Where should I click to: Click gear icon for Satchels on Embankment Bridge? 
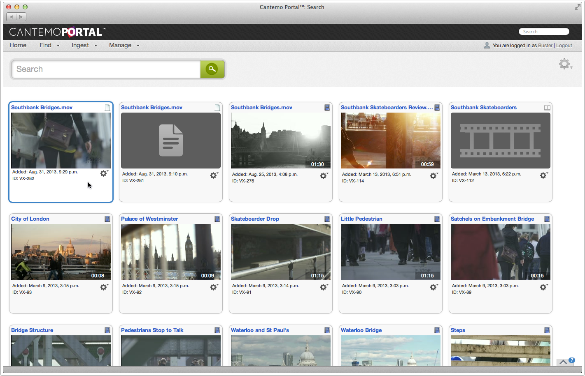pyautogui.click(x=543, y=287)
